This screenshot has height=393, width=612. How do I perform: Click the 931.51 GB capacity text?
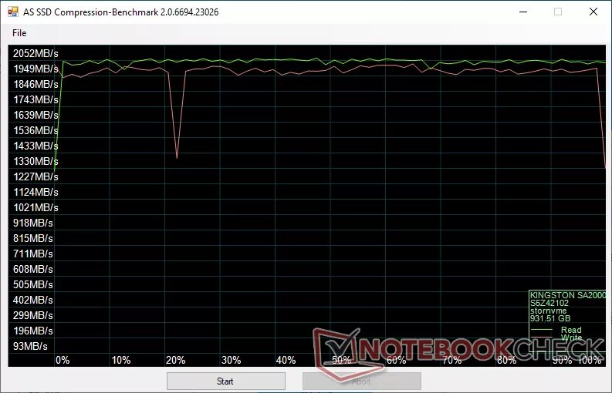[x=550, y=318]
